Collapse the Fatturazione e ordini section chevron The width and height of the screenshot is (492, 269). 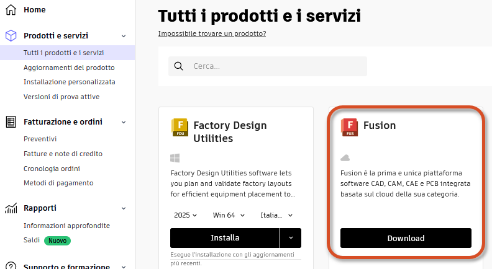(124, 122)
